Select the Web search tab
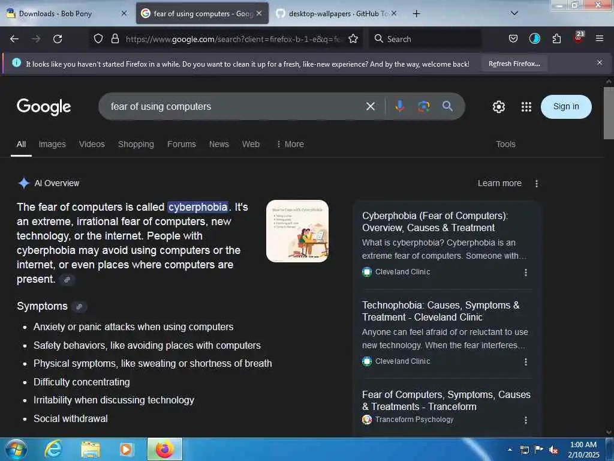 [251, 144]
